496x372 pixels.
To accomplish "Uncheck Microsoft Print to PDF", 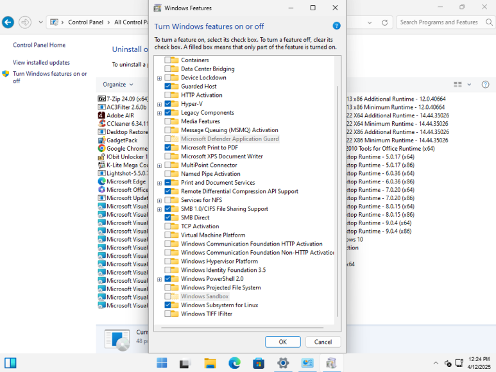I will click(x=167, y=148).
